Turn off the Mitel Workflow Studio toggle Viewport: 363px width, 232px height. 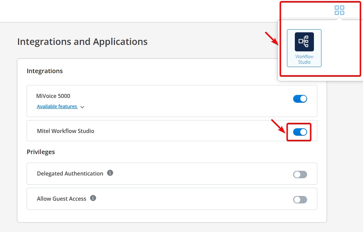coord(300,132)
